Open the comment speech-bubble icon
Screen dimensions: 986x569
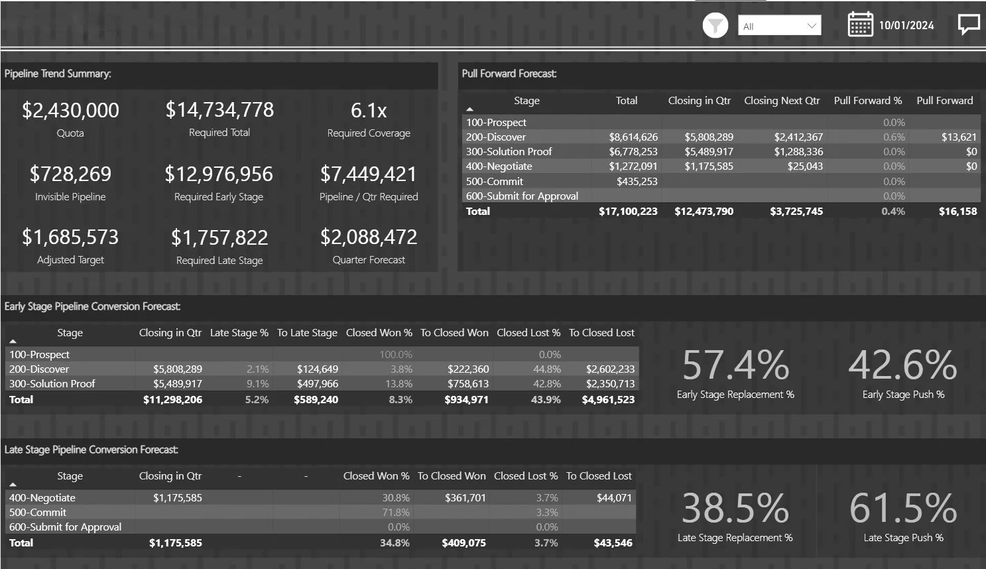pos(969,25)
